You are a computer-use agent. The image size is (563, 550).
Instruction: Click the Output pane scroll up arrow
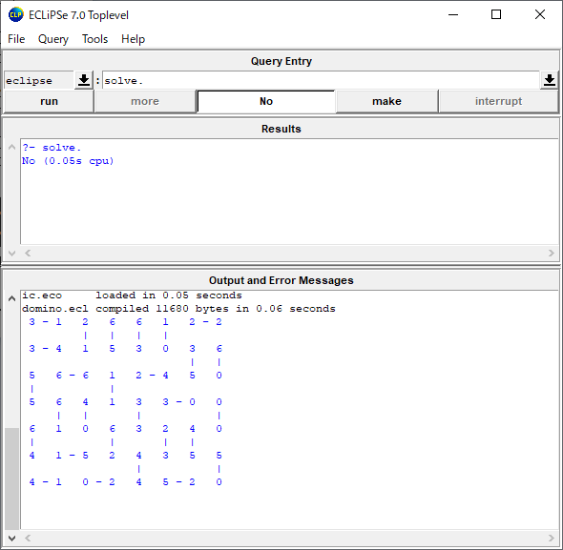pos(11,298)
